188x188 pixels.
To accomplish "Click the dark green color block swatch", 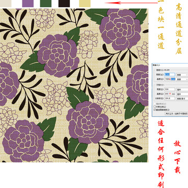I will [46, 4].
